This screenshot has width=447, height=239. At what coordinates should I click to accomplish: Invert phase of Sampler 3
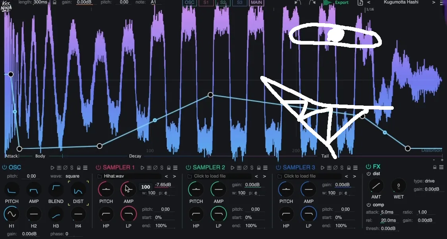point(335,168)
